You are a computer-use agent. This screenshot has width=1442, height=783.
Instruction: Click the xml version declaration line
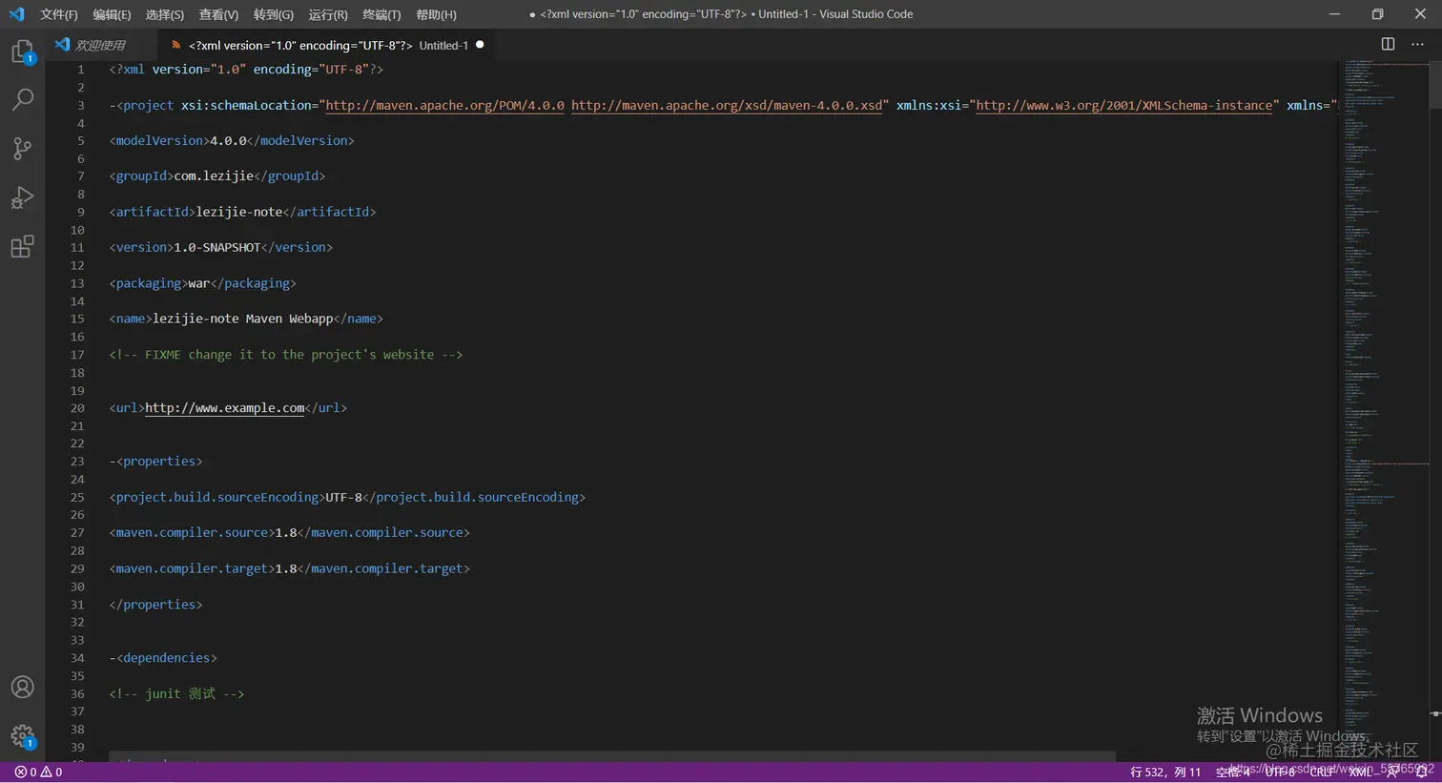(x=246, y=70)
